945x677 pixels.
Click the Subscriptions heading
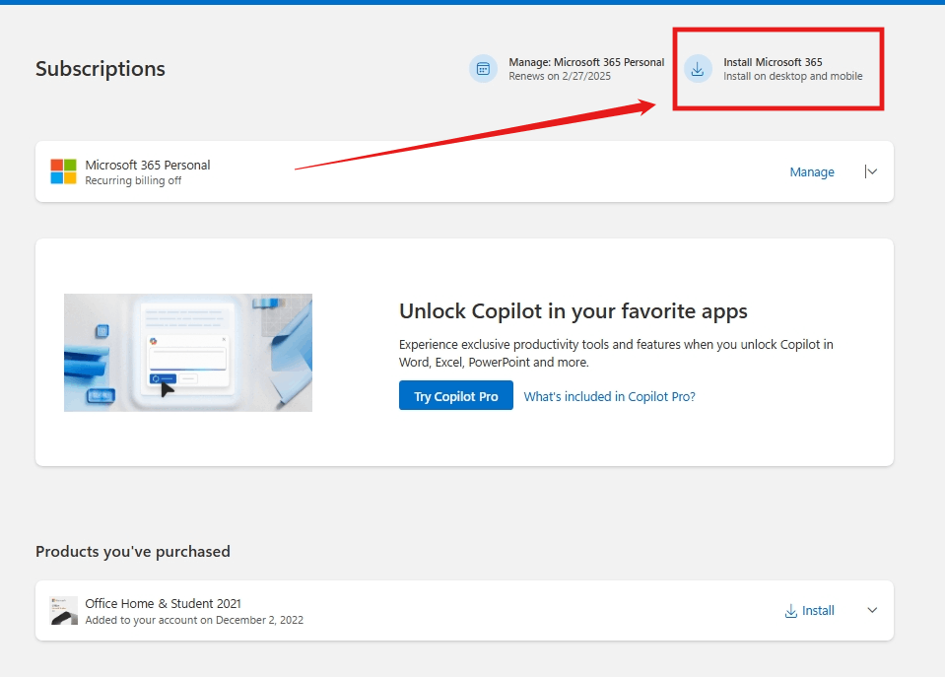click(101, 69)
